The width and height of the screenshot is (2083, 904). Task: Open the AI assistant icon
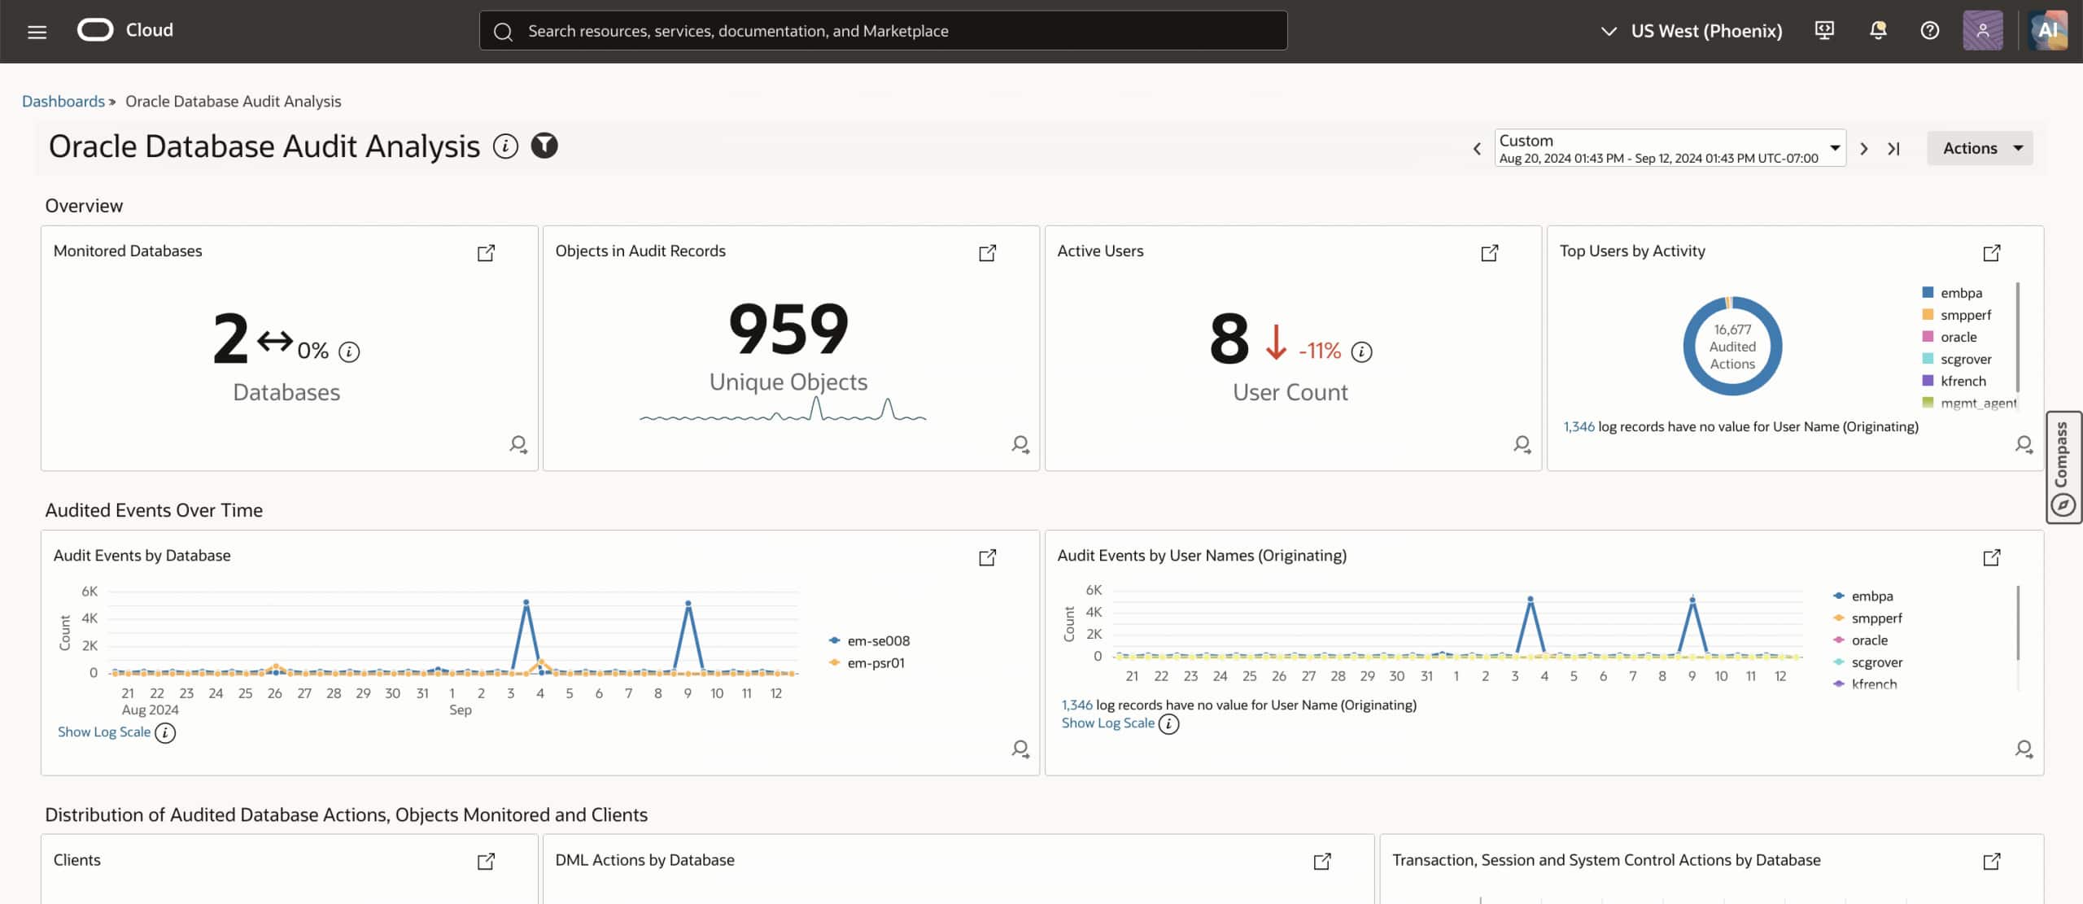(x=2048, y=31)
